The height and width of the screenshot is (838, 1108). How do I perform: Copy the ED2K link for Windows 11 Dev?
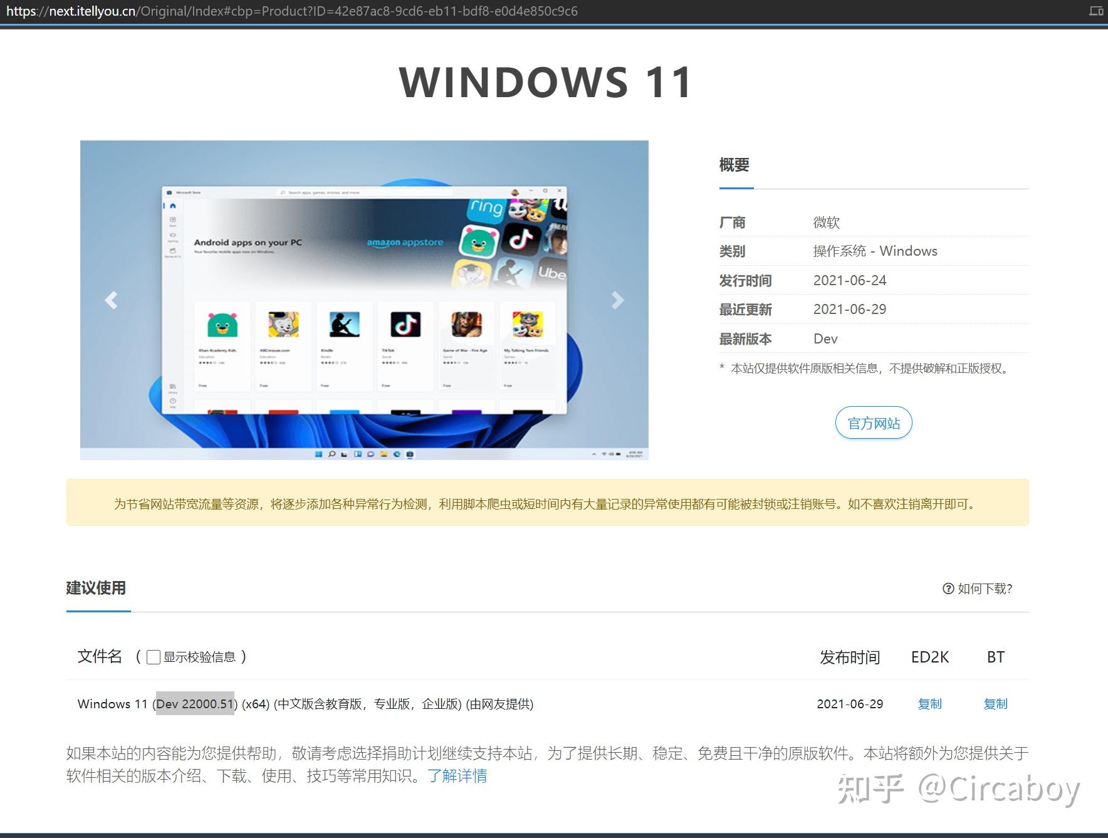click(929, 704)
